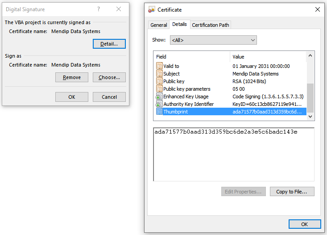The height and width of the screenshot is (235, 327).
Task: Select the Thumbprint row text
Action: click(176, 112)
